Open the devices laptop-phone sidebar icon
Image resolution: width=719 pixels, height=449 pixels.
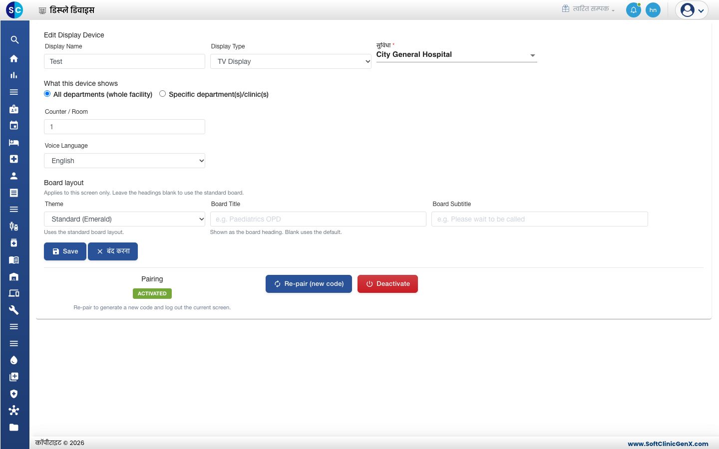coord(14,293)
